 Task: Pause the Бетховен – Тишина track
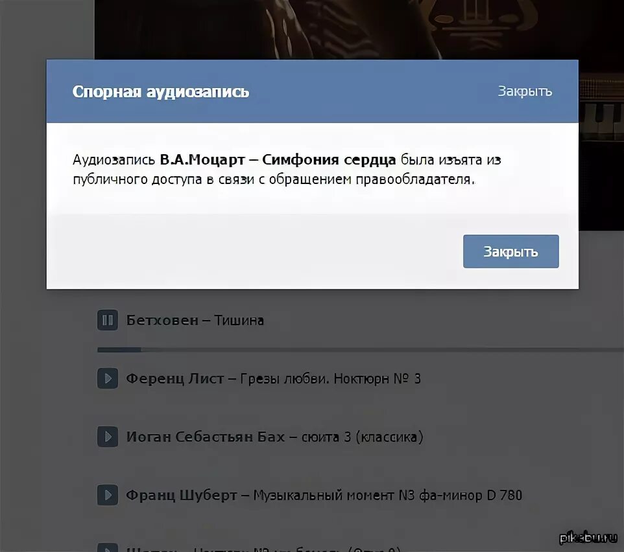click(108, 320)
